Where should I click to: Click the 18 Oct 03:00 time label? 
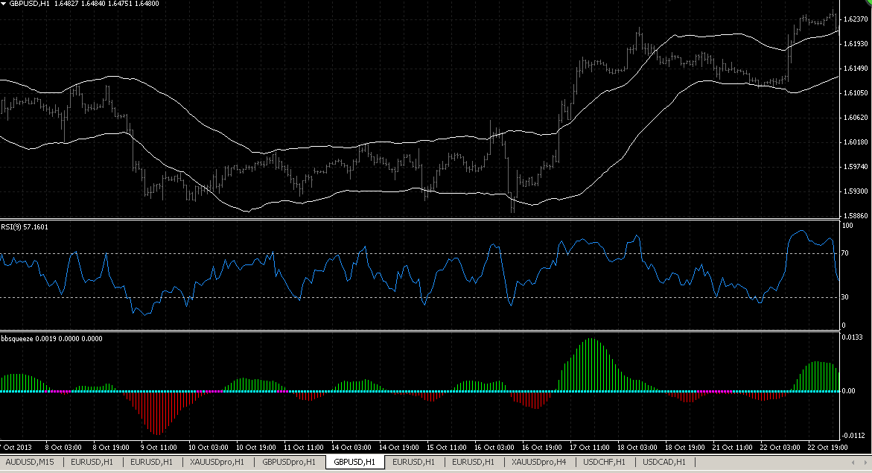(x=637, y=448)
